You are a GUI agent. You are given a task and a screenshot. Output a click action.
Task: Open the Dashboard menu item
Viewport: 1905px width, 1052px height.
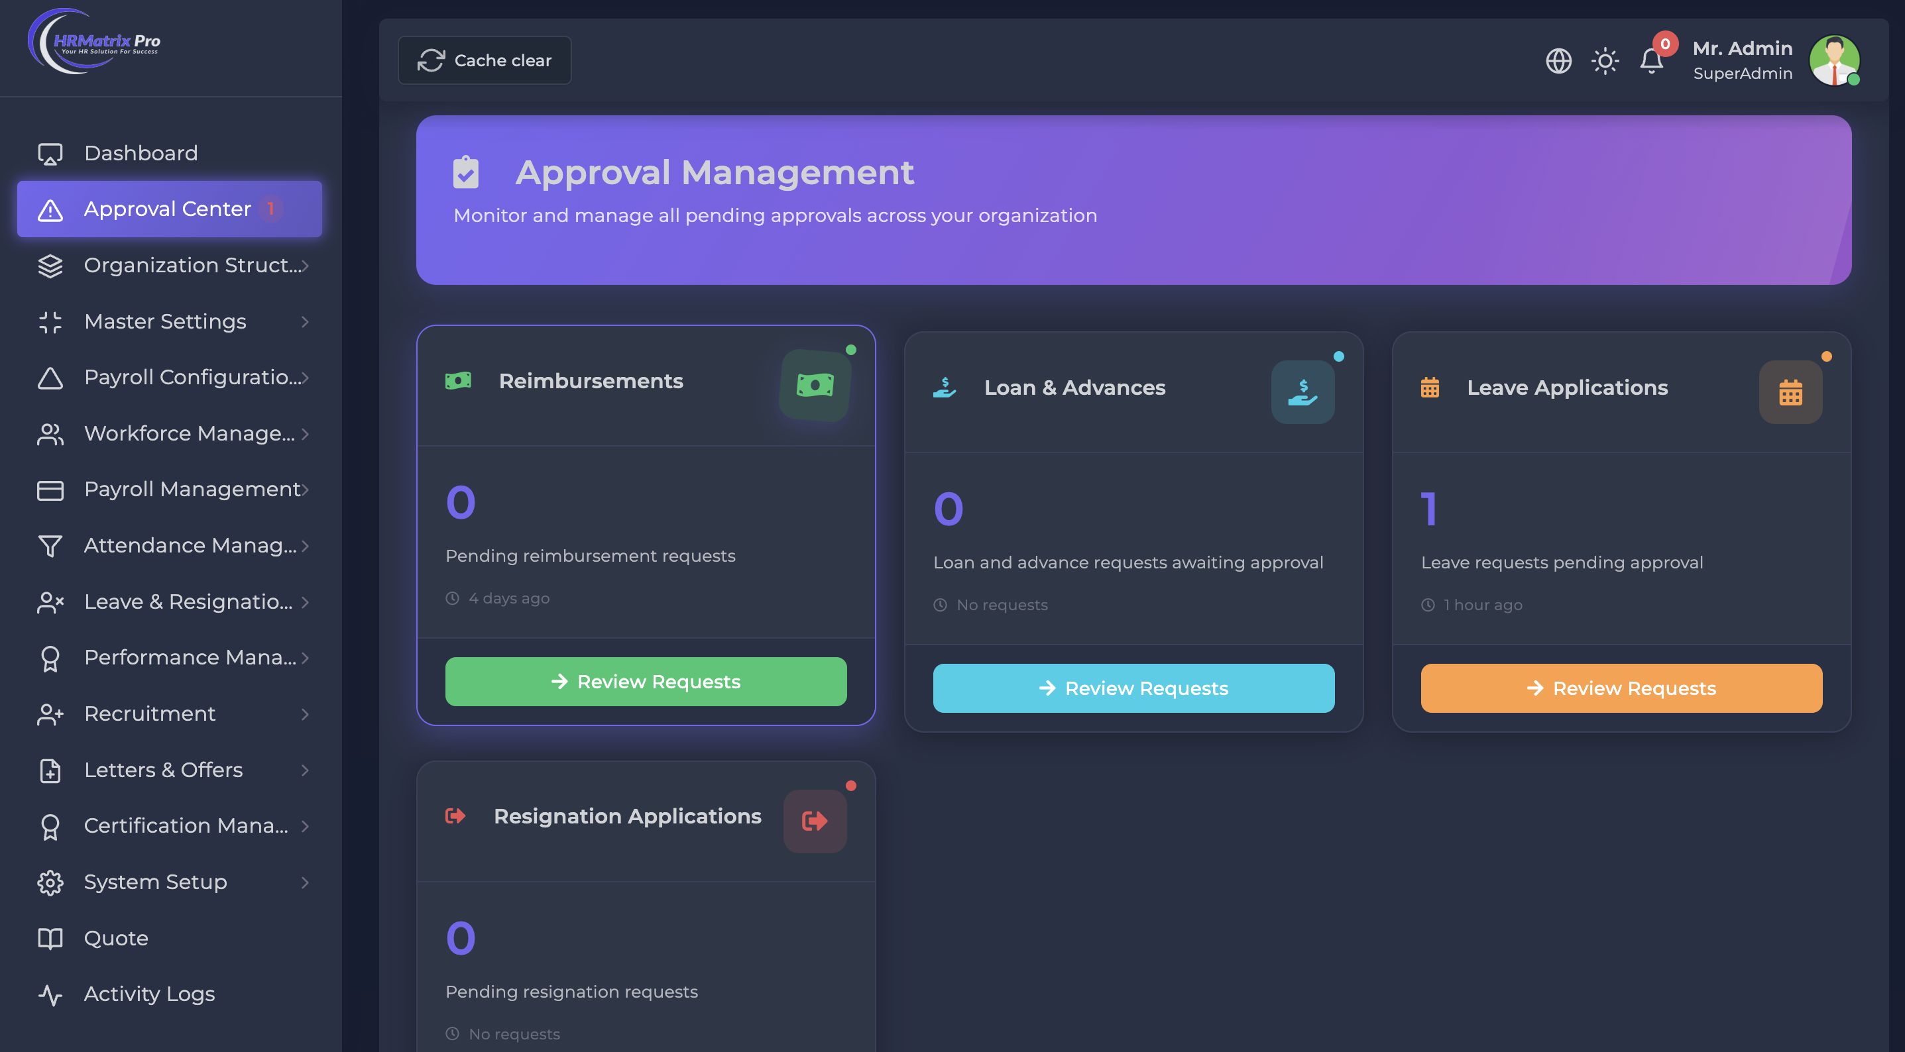141,153
